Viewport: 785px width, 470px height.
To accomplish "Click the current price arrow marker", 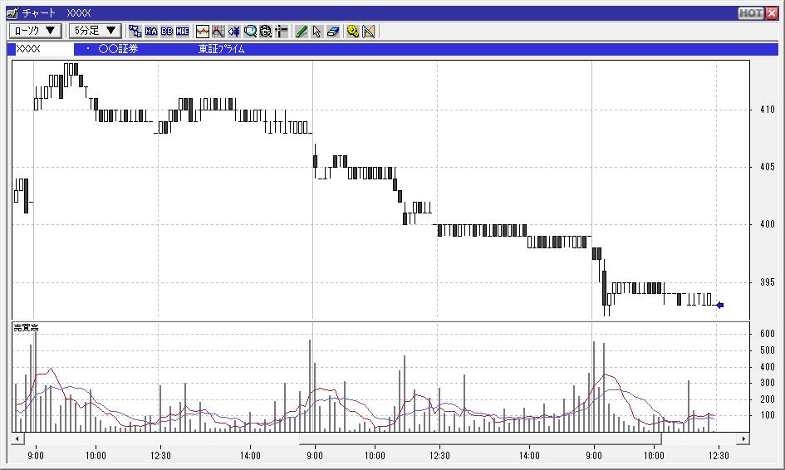I will click(x=720, y=305).
